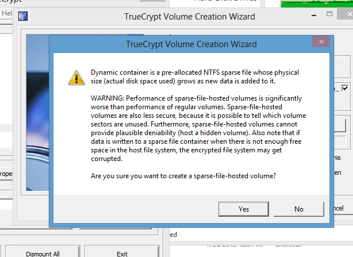Click TrueCrypt wizard window title icon
This screenshot has height=257, width=353.
coord(23,16)
